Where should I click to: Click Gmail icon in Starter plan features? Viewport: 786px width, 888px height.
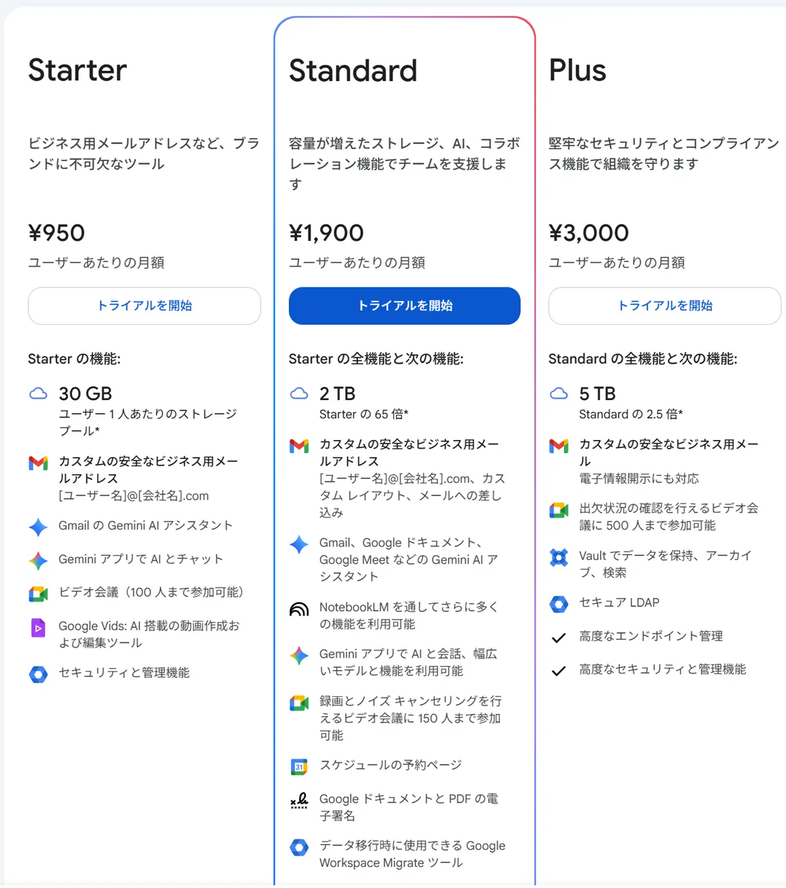point(39,463)
